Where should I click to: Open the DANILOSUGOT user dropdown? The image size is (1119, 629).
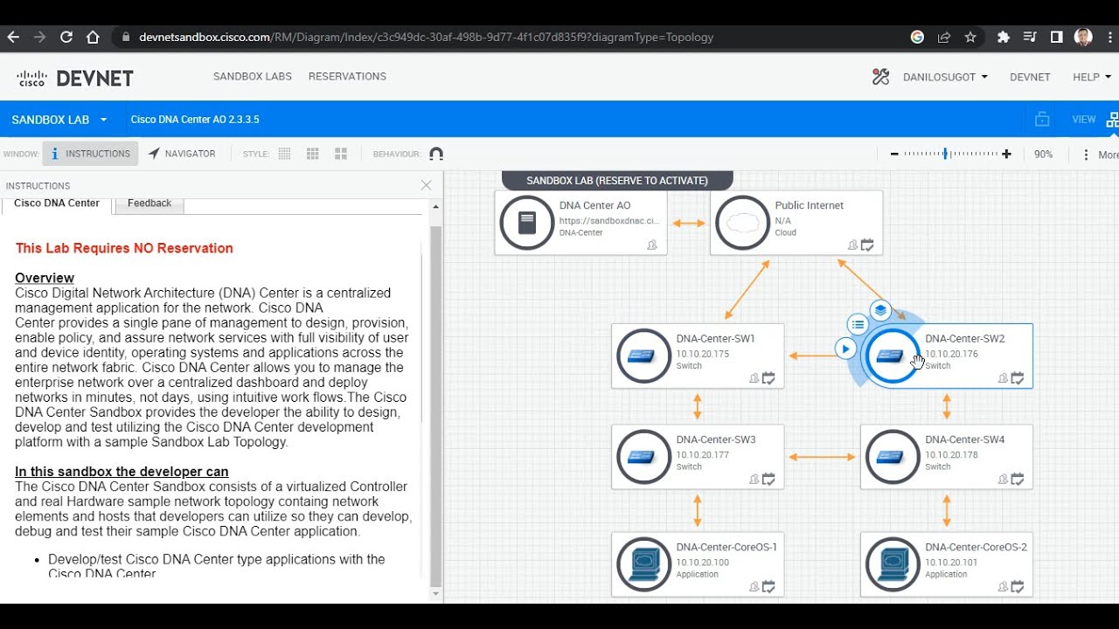pos(945,77)
